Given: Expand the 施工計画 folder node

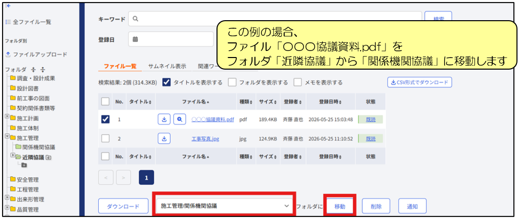Looking at the screenshot, I should (8, 117).
